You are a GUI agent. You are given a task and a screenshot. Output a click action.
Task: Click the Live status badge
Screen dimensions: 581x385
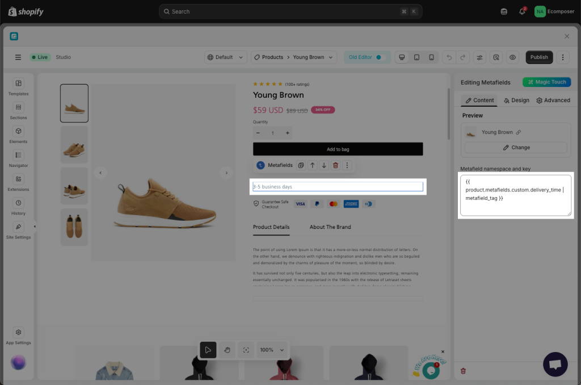point(40,57)
